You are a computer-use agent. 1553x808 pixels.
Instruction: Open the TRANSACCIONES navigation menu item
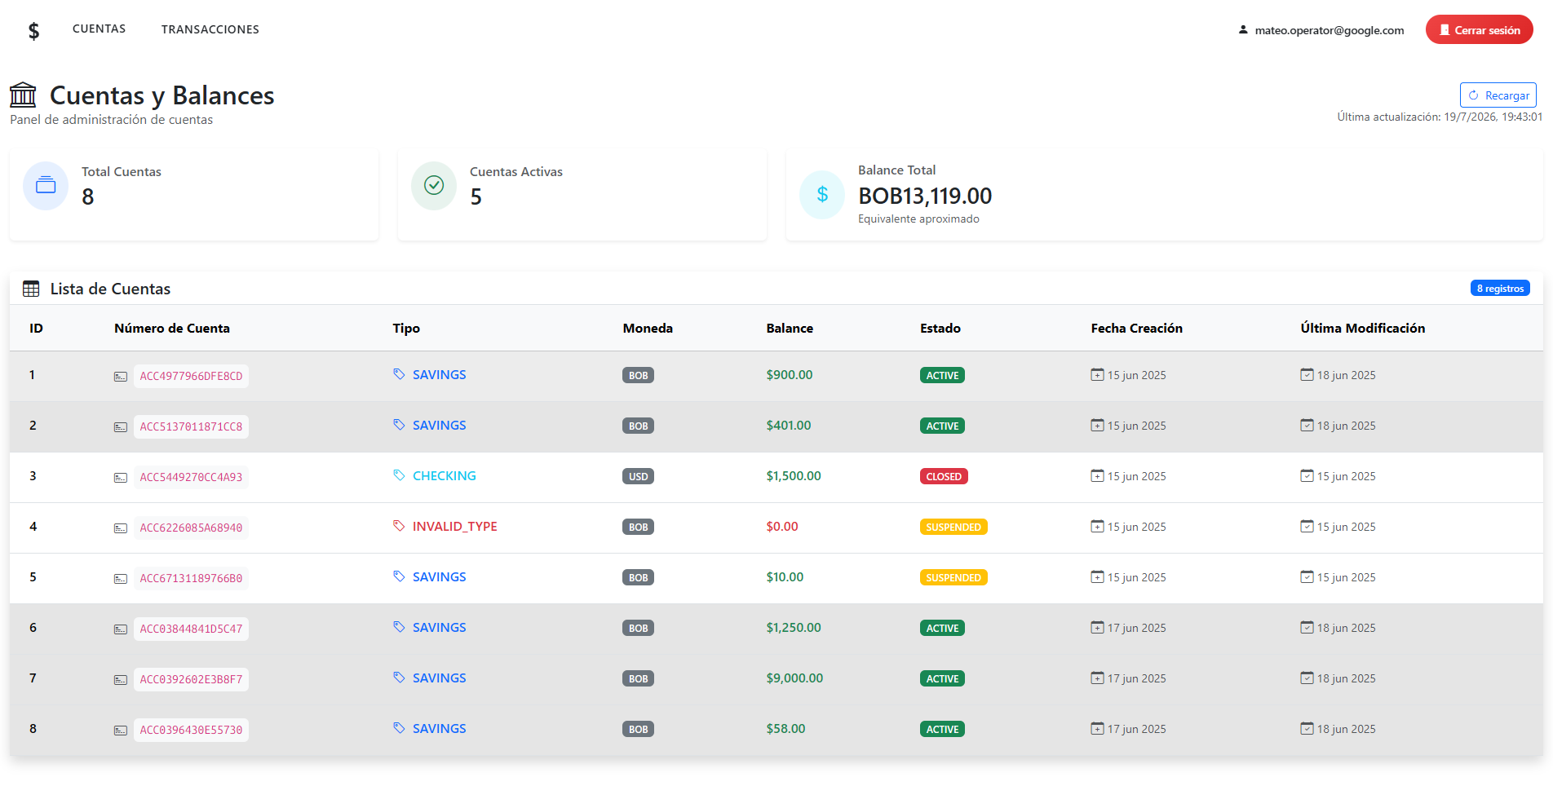210,29
